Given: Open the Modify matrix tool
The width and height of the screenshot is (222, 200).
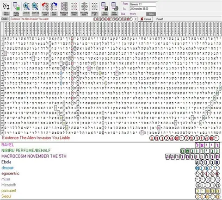Looking at the screenshot, I should click(16, 6).
